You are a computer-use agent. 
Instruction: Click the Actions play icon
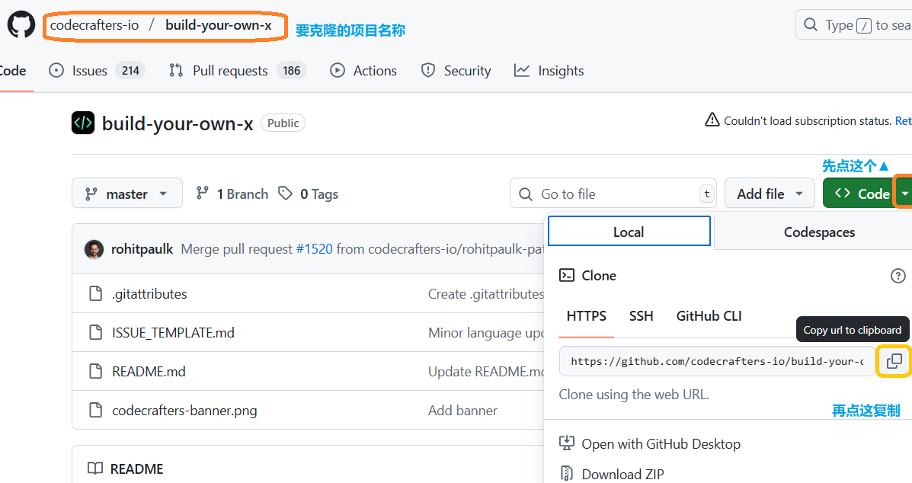tap(338, 71)
